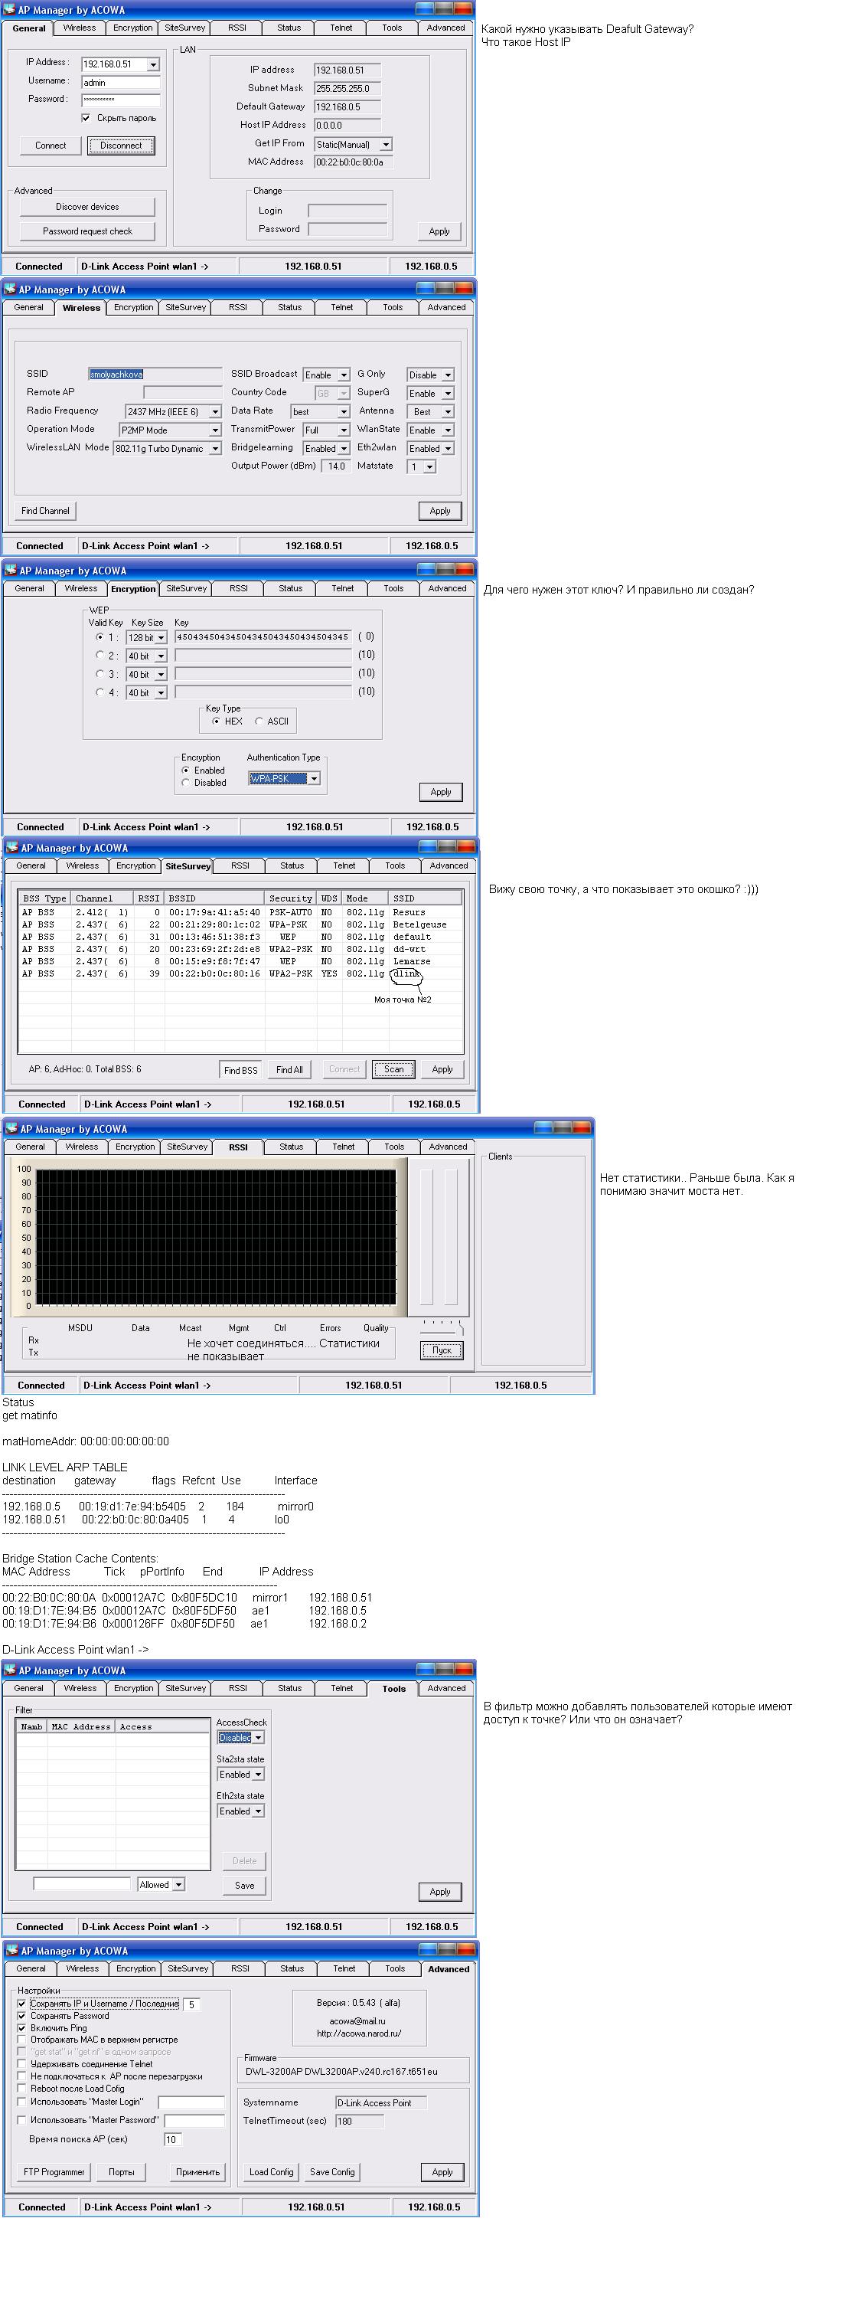
Task: Open General tab in Advanced window
Action: [31, 1968]
